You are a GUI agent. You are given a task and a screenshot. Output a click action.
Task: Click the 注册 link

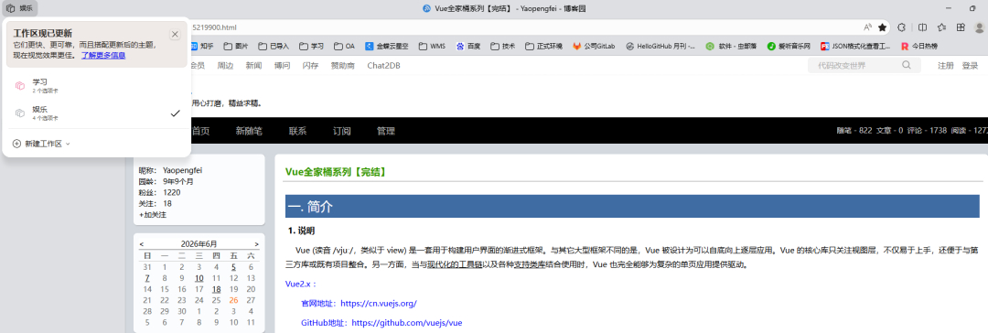(946, 66)
